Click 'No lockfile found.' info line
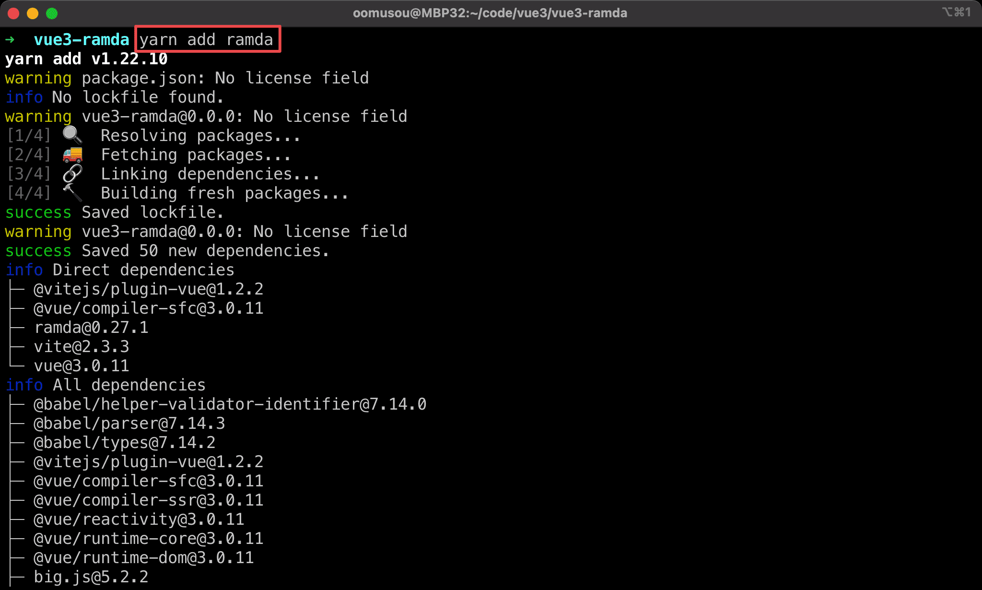This screenshot has width=982, height=590. coord(138,97)
